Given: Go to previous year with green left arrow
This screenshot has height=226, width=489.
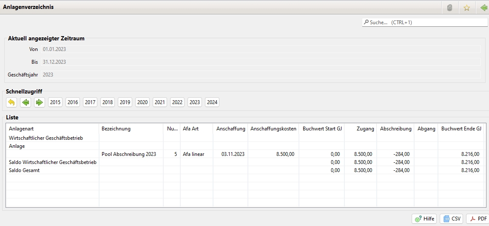Looking at the screenshot, I should (26, 102).
